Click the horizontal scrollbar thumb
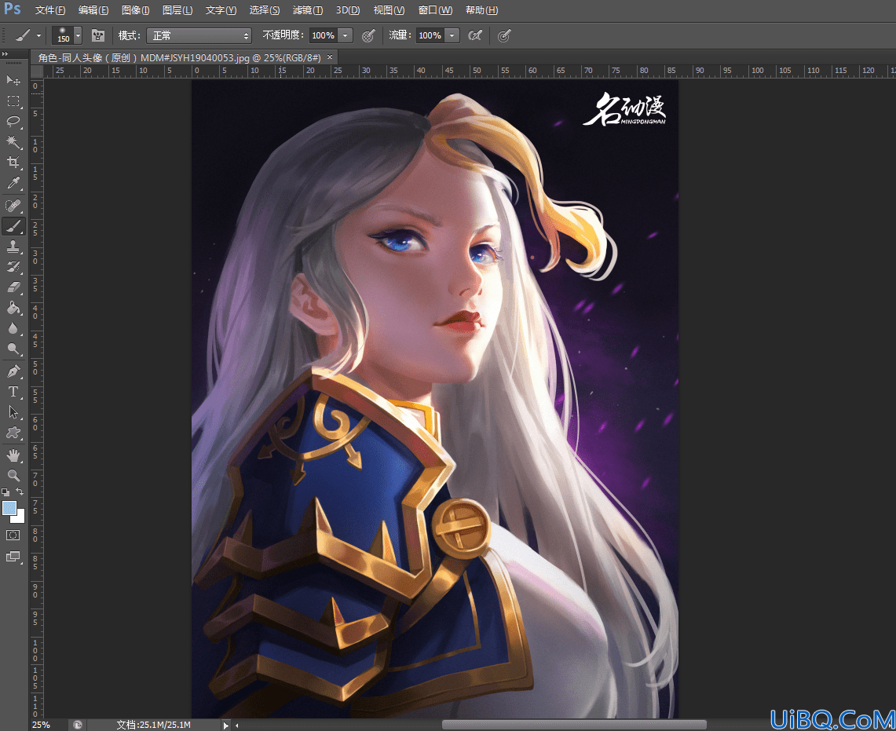 pyautogui.click(x=574, y=725)
